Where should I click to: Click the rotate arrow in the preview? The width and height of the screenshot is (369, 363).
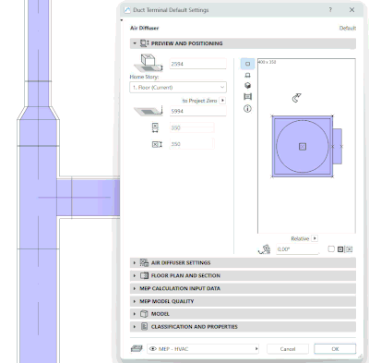point(296,98)
